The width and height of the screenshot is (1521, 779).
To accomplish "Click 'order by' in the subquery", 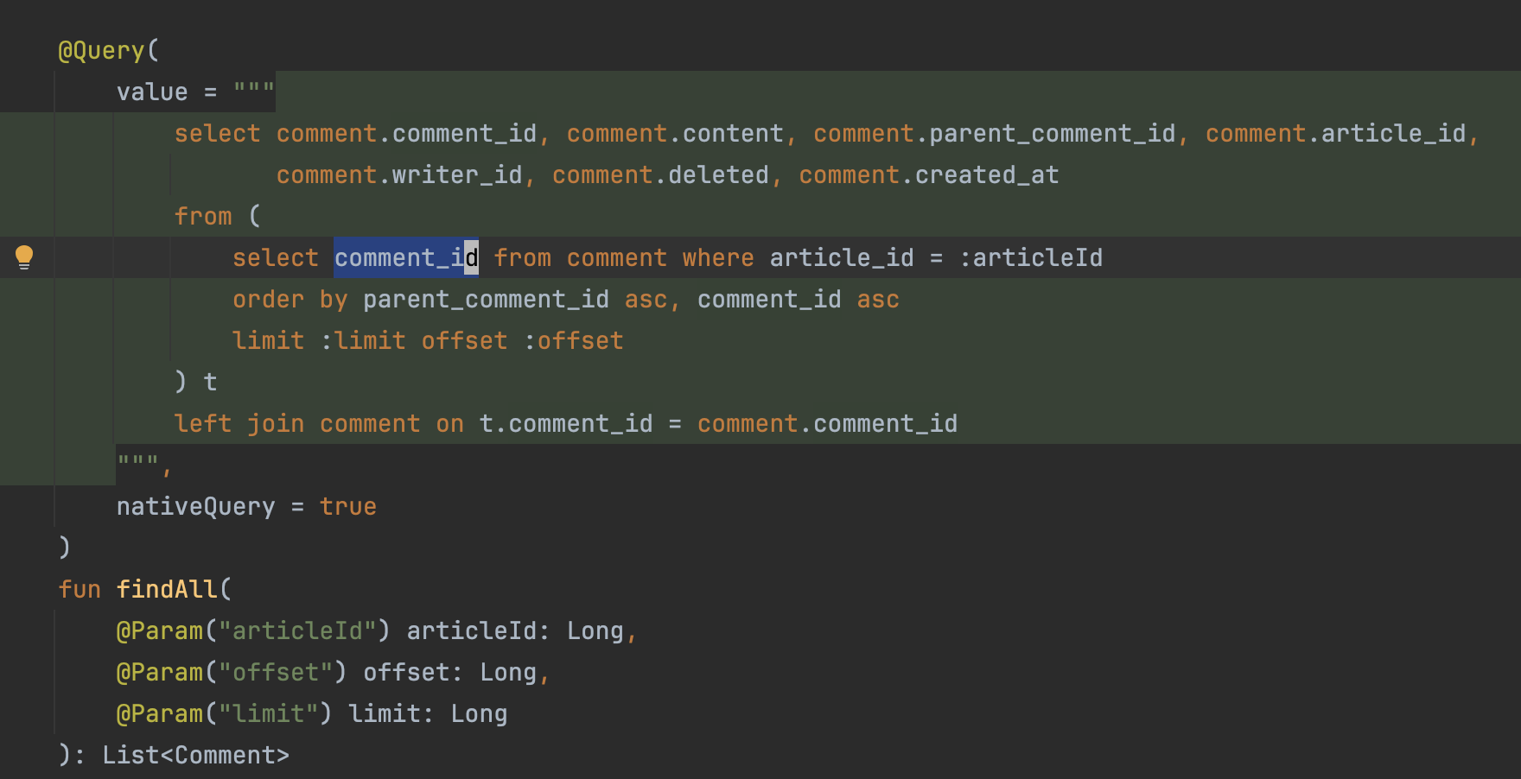I will tap(290, 300).
